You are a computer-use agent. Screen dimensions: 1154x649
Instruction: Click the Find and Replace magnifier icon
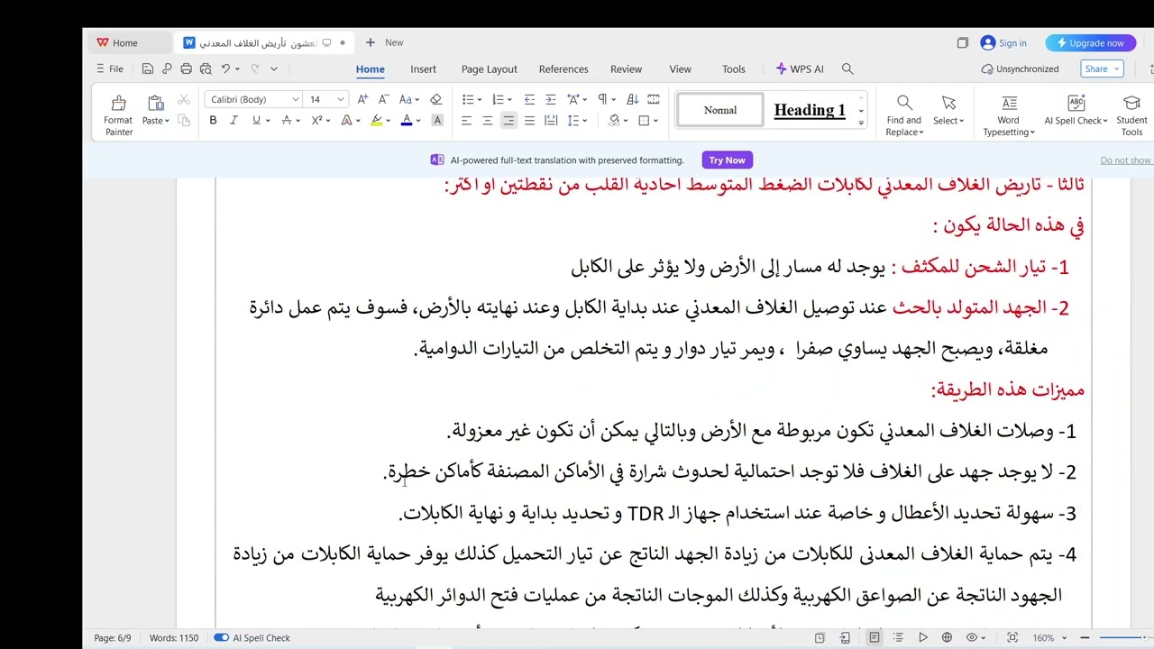[x=904, y=103]
